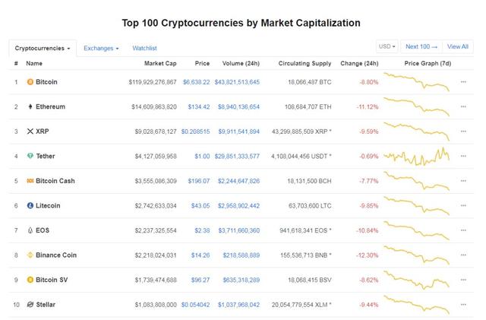The width and height of the screenshot is (486, 320).
Task: Open the Bitcoin Cash name link
Action: point(55,181)
